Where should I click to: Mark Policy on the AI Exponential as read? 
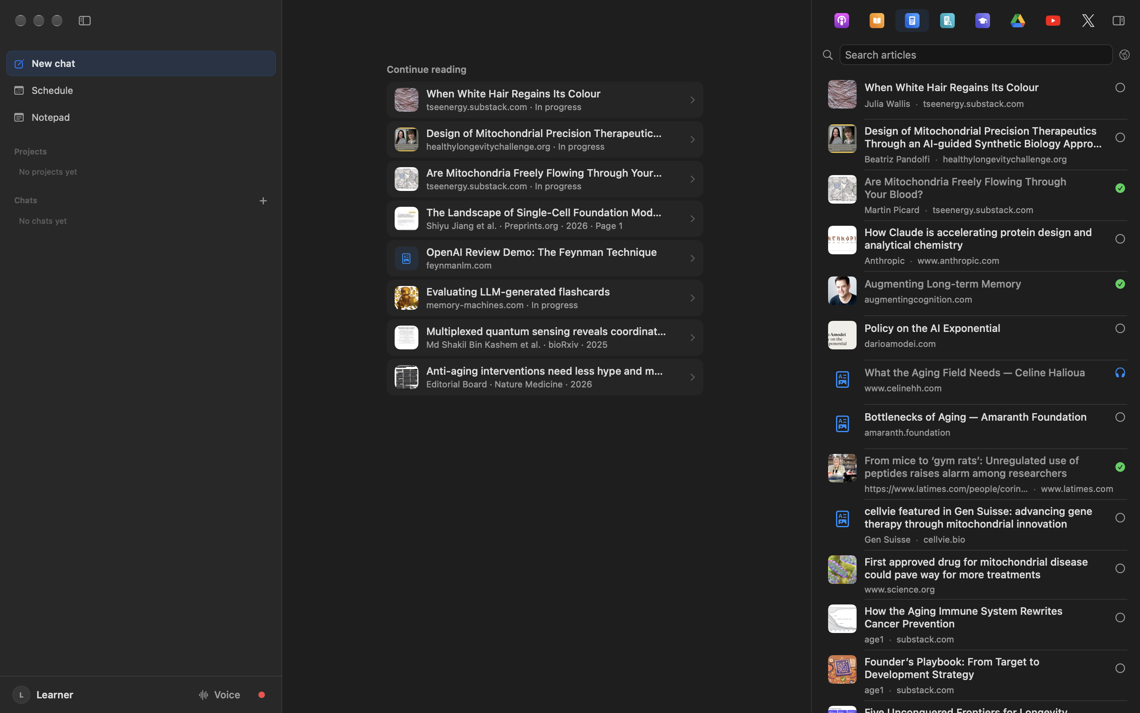tap(1120, 328)
